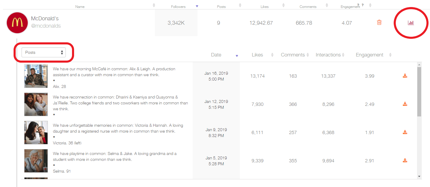Sort posts by Engagement column arrows
The width and height of the screenshot is (430, 187).
(x=390, y=55)
